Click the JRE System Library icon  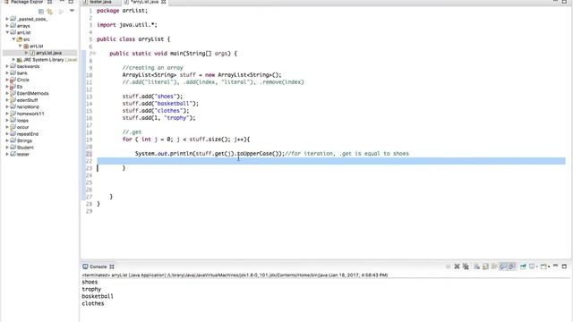pos(20,60)
